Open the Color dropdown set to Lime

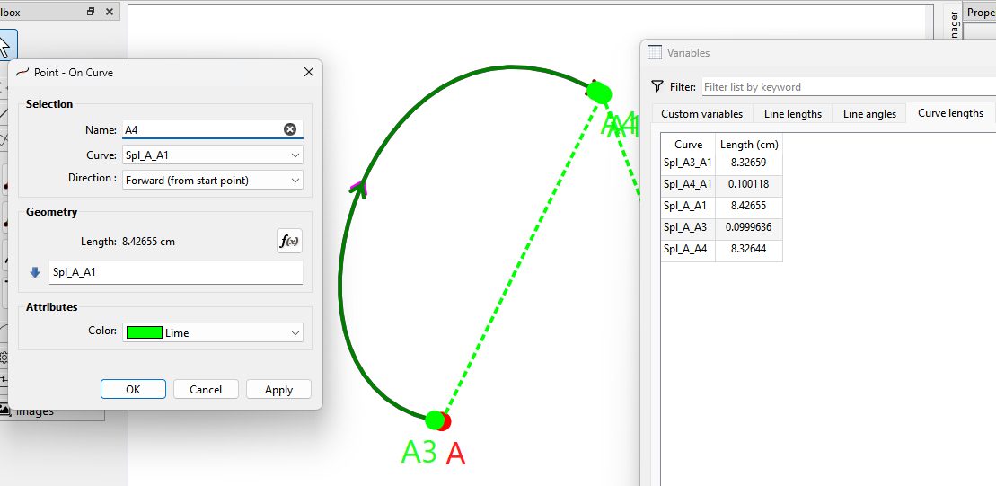tap(213, 332)
